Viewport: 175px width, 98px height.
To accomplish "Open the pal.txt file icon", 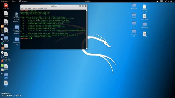I will pyautogui.click(x=6, y=66).
